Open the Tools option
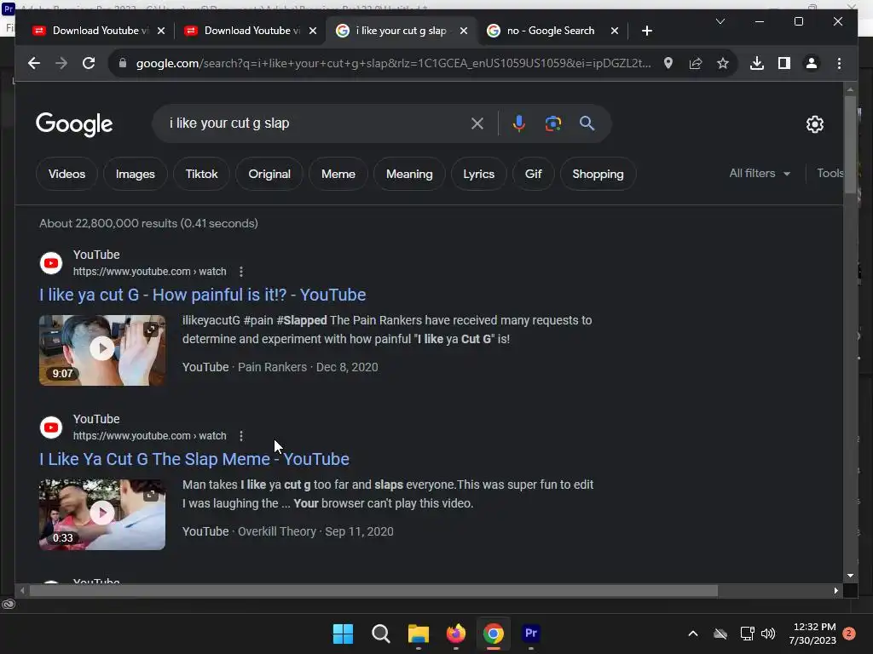The height and width of the screenshot is (654, 873). tap(830, 174)
